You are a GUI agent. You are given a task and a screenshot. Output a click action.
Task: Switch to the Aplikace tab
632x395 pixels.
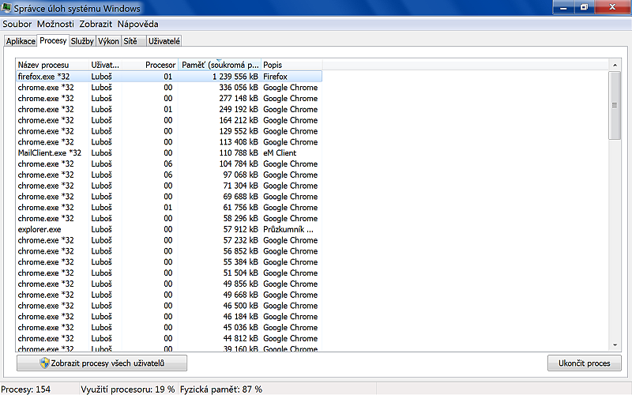pos(21,41)
